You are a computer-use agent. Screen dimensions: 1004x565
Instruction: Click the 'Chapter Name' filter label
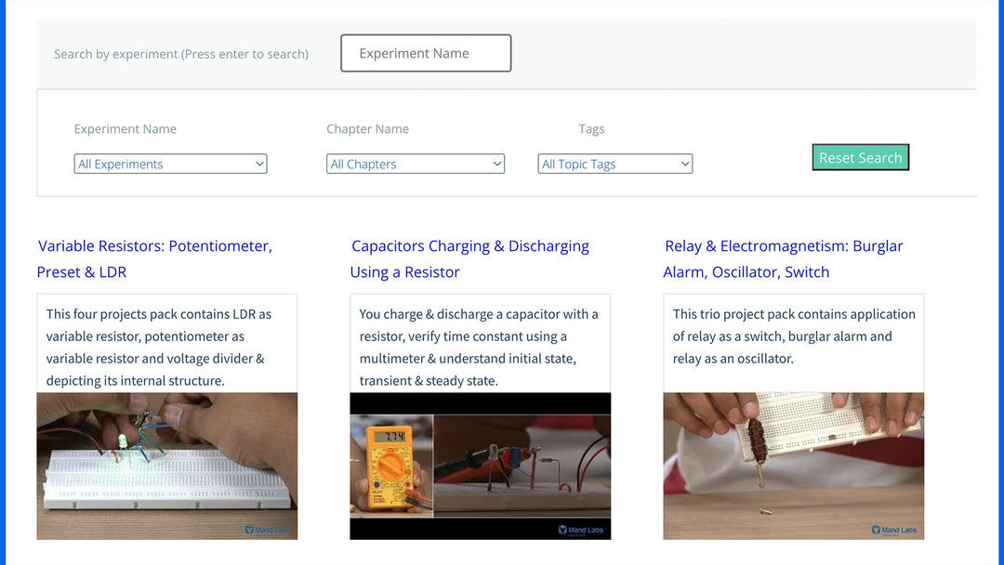point(367,129)
